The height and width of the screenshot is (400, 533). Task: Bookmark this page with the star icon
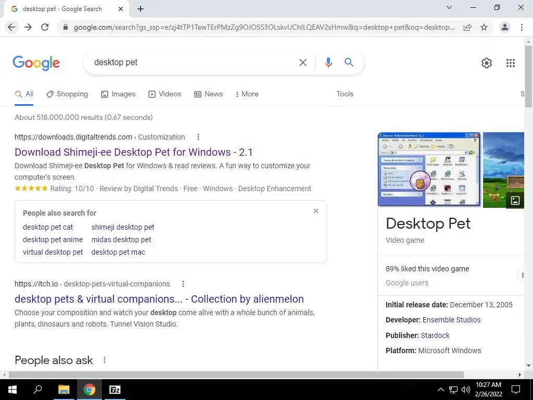[x=484, y=27]
